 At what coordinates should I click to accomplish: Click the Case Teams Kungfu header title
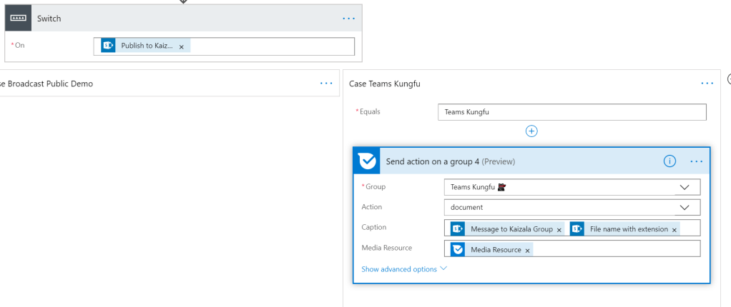click(x=385, y=84)
